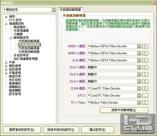Select 色彩控制 in the tree
This screenshot has height=136, width=157.
[x=15, y=80]
